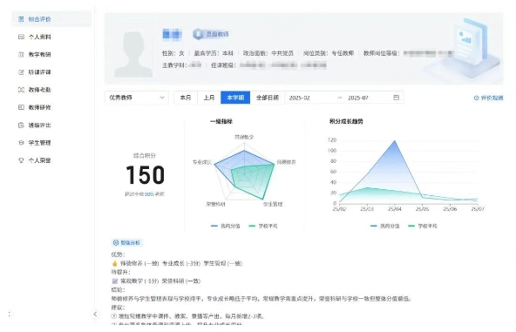Click the calendar icon in the date range
The width and height of the screenshot is (516, 332).
tap(397, 98)
